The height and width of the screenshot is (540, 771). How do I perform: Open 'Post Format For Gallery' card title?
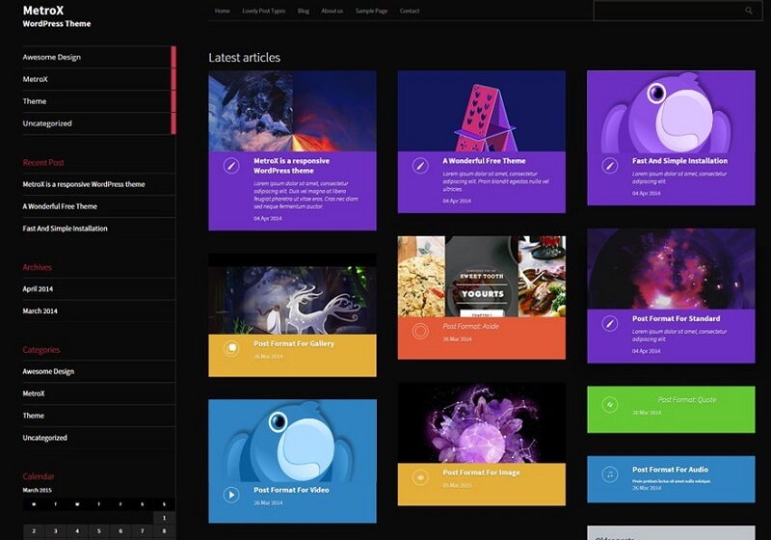(x=294, y=344)
